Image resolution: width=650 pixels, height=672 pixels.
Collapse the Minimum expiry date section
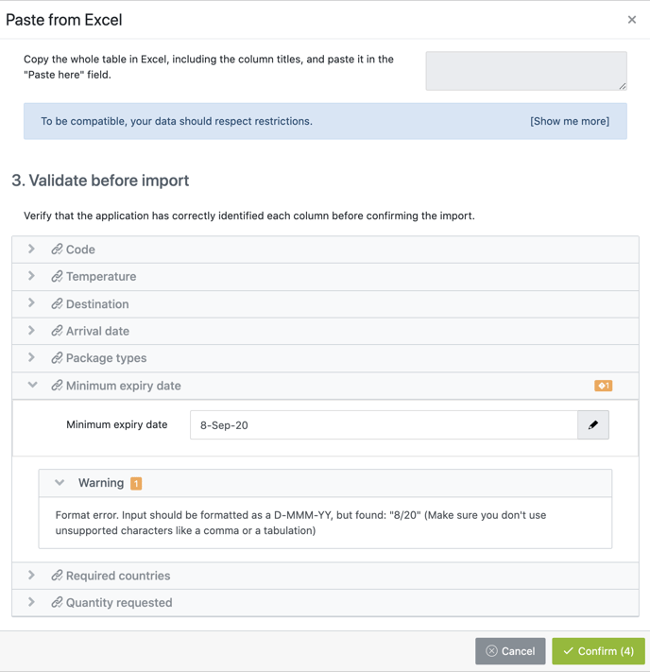pos(32,386)
